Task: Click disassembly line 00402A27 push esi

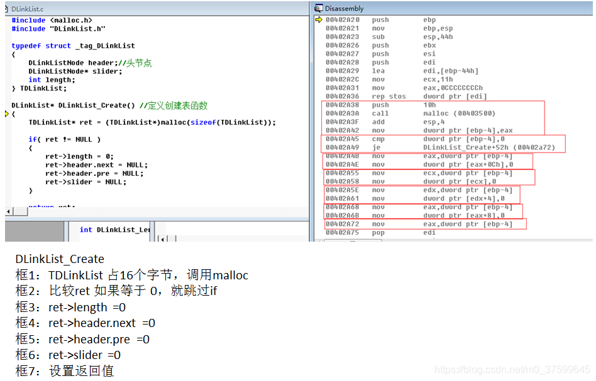Action: pyautogui.click(x=380, y=53)
